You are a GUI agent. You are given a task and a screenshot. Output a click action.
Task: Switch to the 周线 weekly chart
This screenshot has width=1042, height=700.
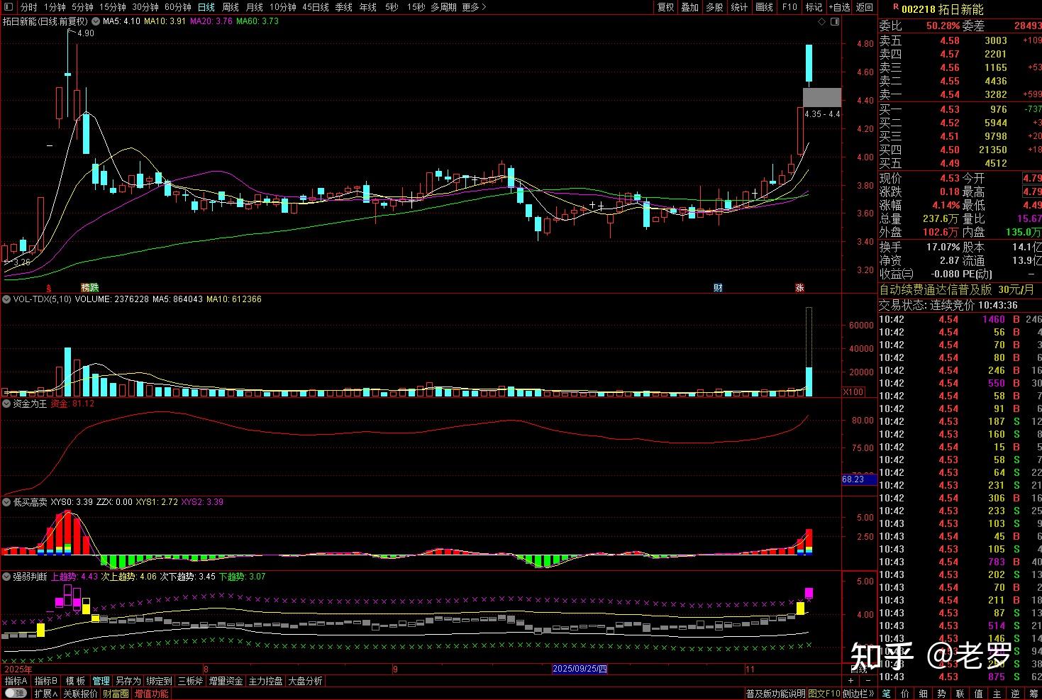[x=231, y=7]
